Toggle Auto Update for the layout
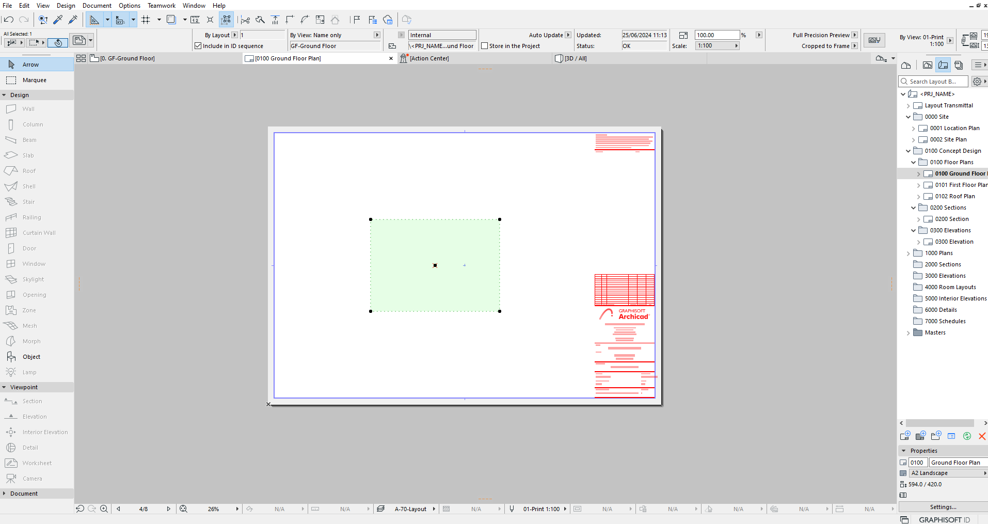 coord(567,35)
